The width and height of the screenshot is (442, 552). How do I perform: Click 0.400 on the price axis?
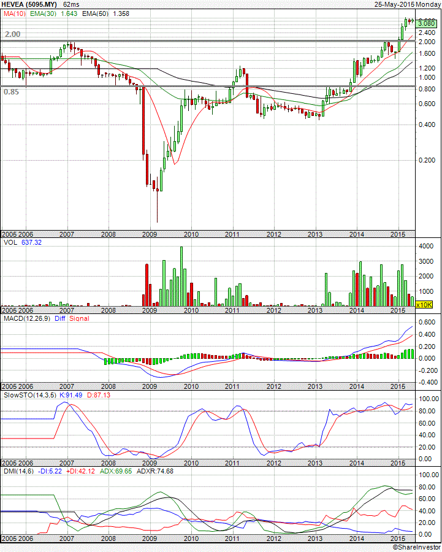[x=427, y=125]
